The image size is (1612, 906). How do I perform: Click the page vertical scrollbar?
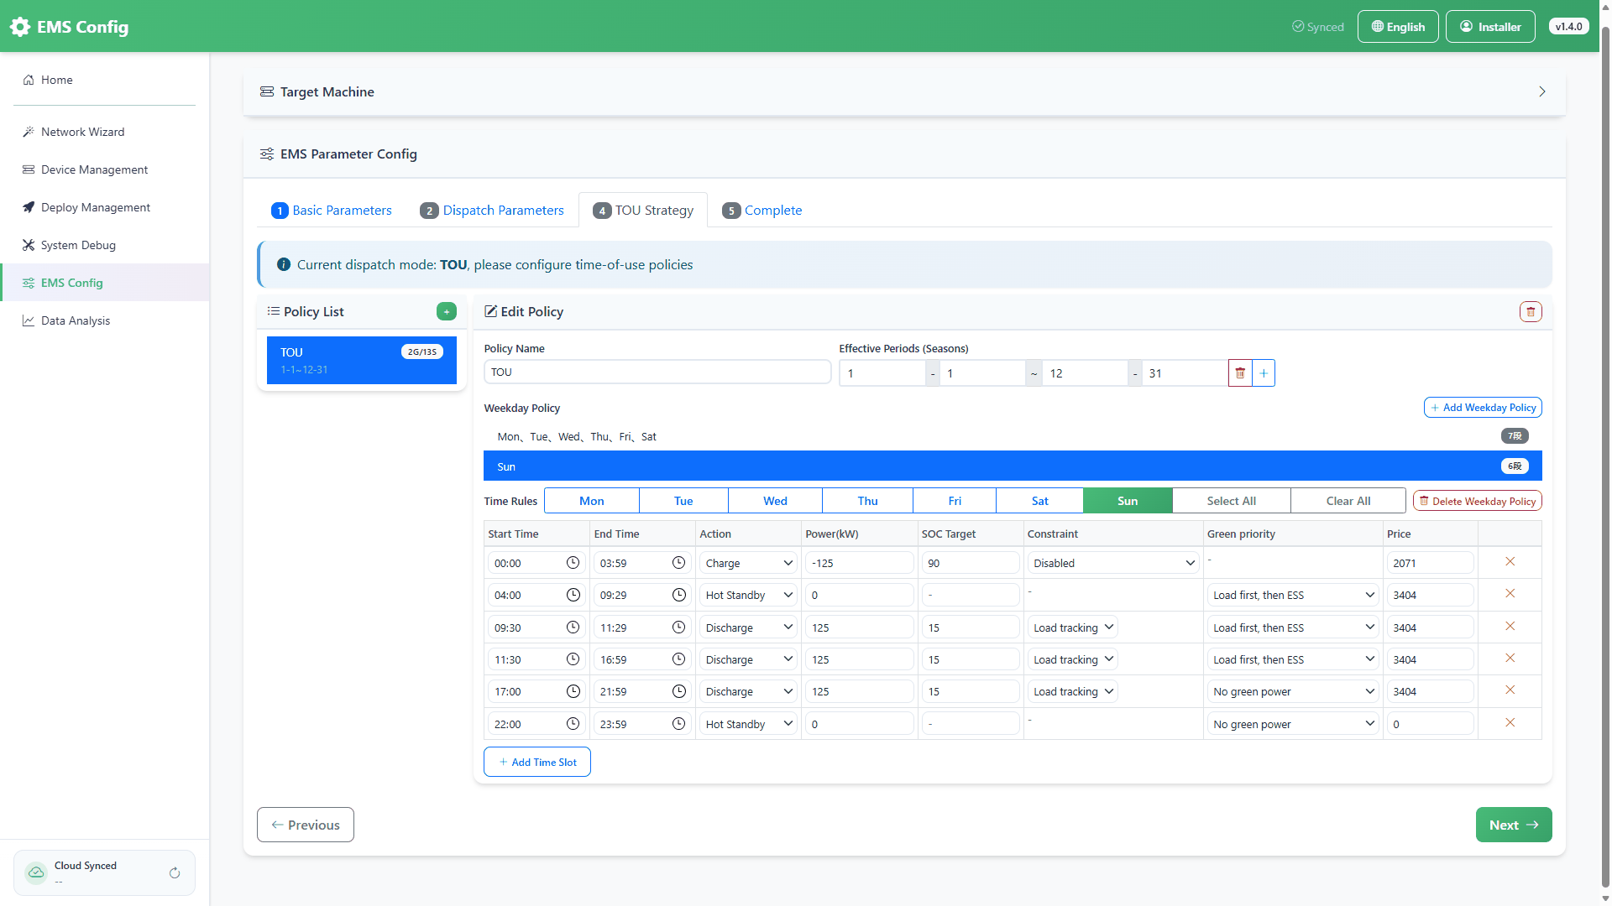tap(1605, 453)
